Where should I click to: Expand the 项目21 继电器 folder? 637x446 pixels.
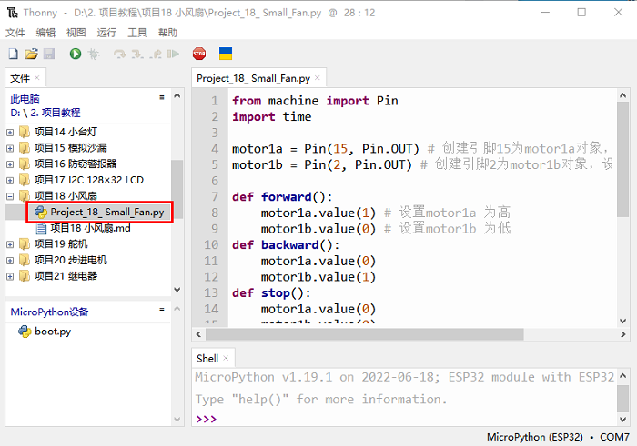(10, 276)
